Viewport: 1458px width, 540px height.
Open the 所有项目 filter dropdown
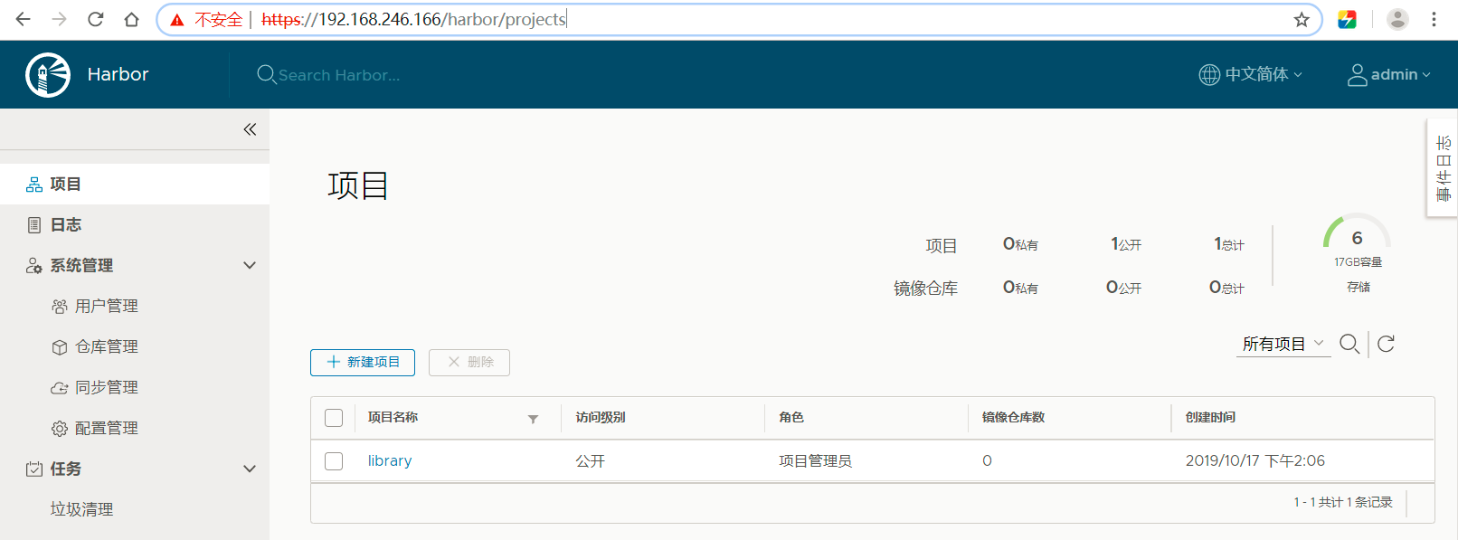point(1283,344)
